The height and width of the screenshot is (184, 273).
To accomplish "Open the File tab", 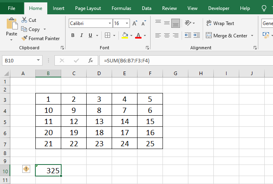I will coord(12,8).
